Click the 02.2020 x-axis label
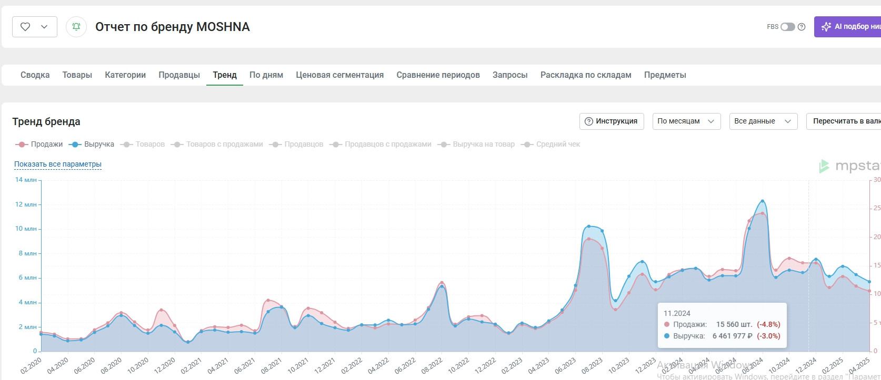 (x=31, y=365)
